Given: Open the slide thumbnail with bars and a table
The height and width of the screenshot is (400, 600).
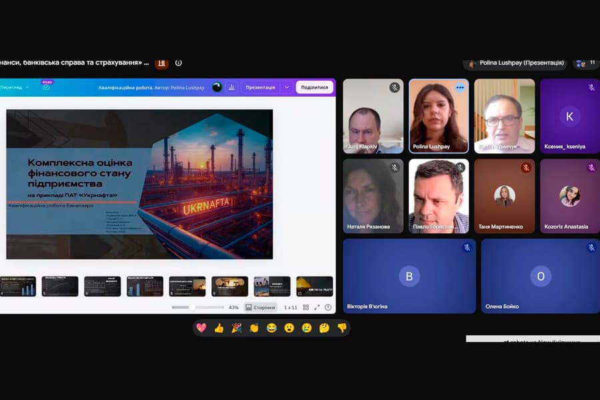Looking at the screenshot, I should [145, 286].
